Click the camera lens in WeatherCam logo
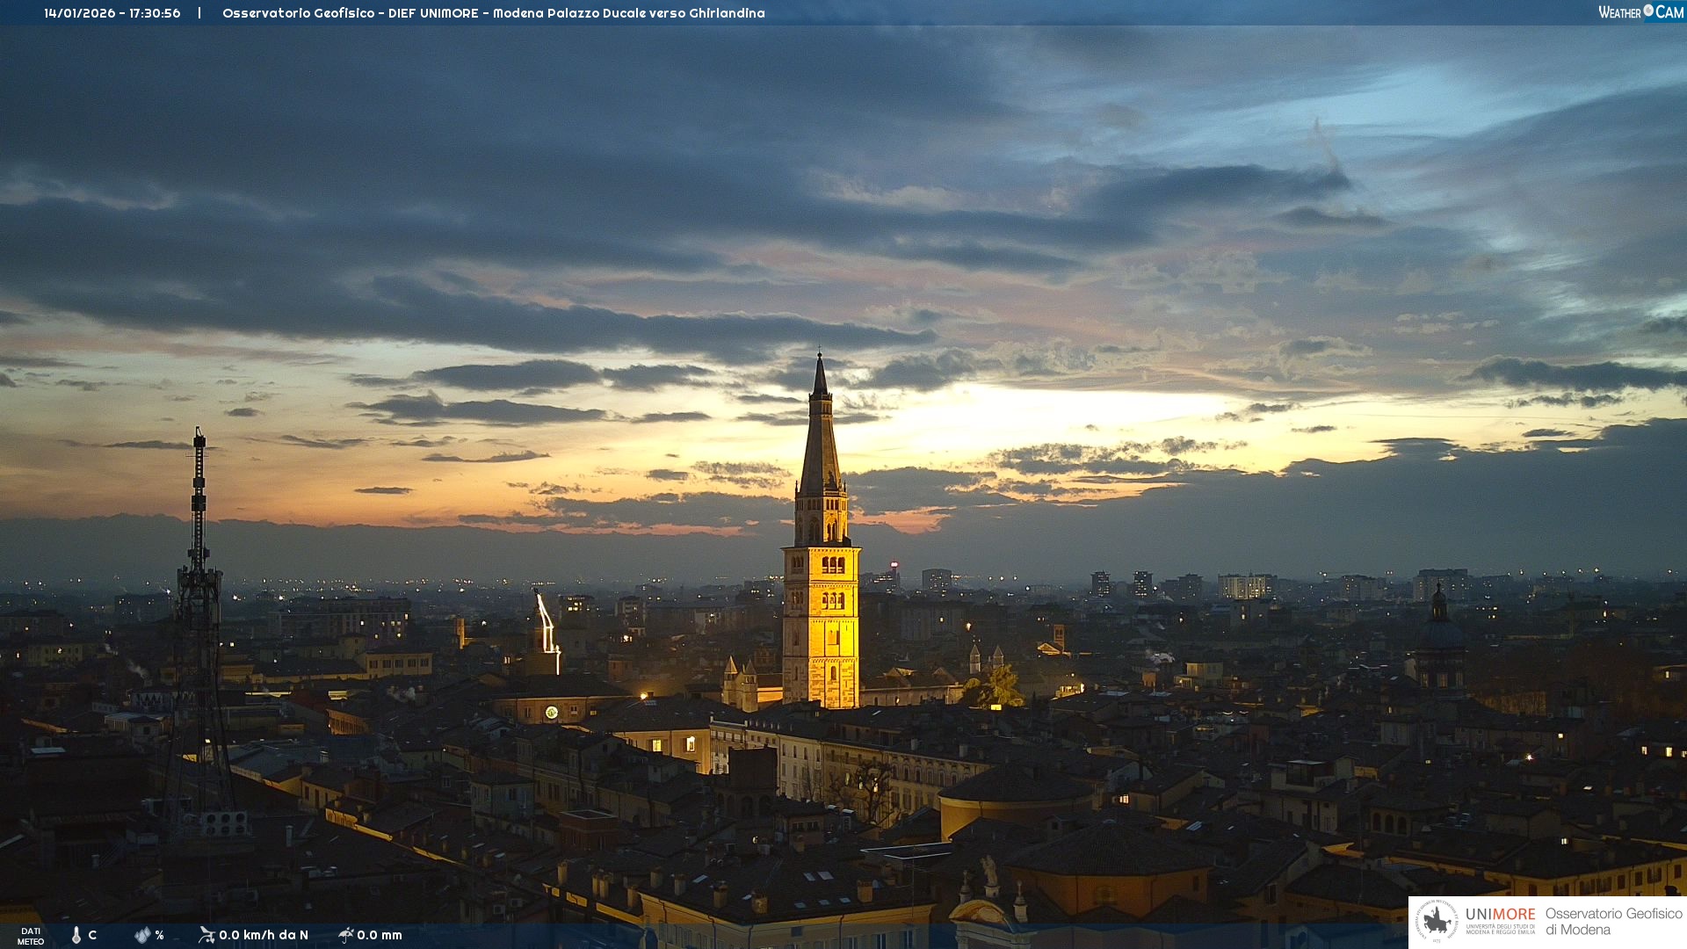The width and height of the screenshot is (1687, 949). [x=1648, y=11]
